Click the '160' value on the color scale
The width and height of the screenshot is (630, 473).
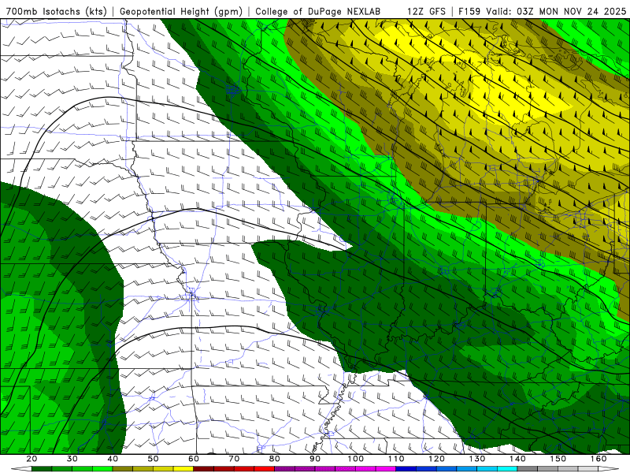click(598, 459)
